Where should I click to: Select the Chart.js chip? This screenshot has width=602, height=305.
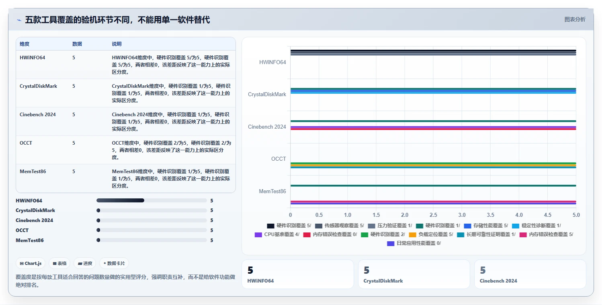pos(31,263)
